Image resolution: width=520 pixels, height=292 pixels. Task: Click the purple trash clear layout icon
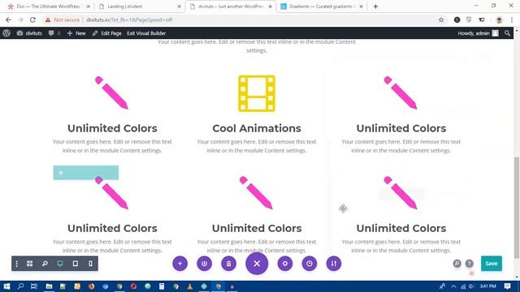point(228,264)
